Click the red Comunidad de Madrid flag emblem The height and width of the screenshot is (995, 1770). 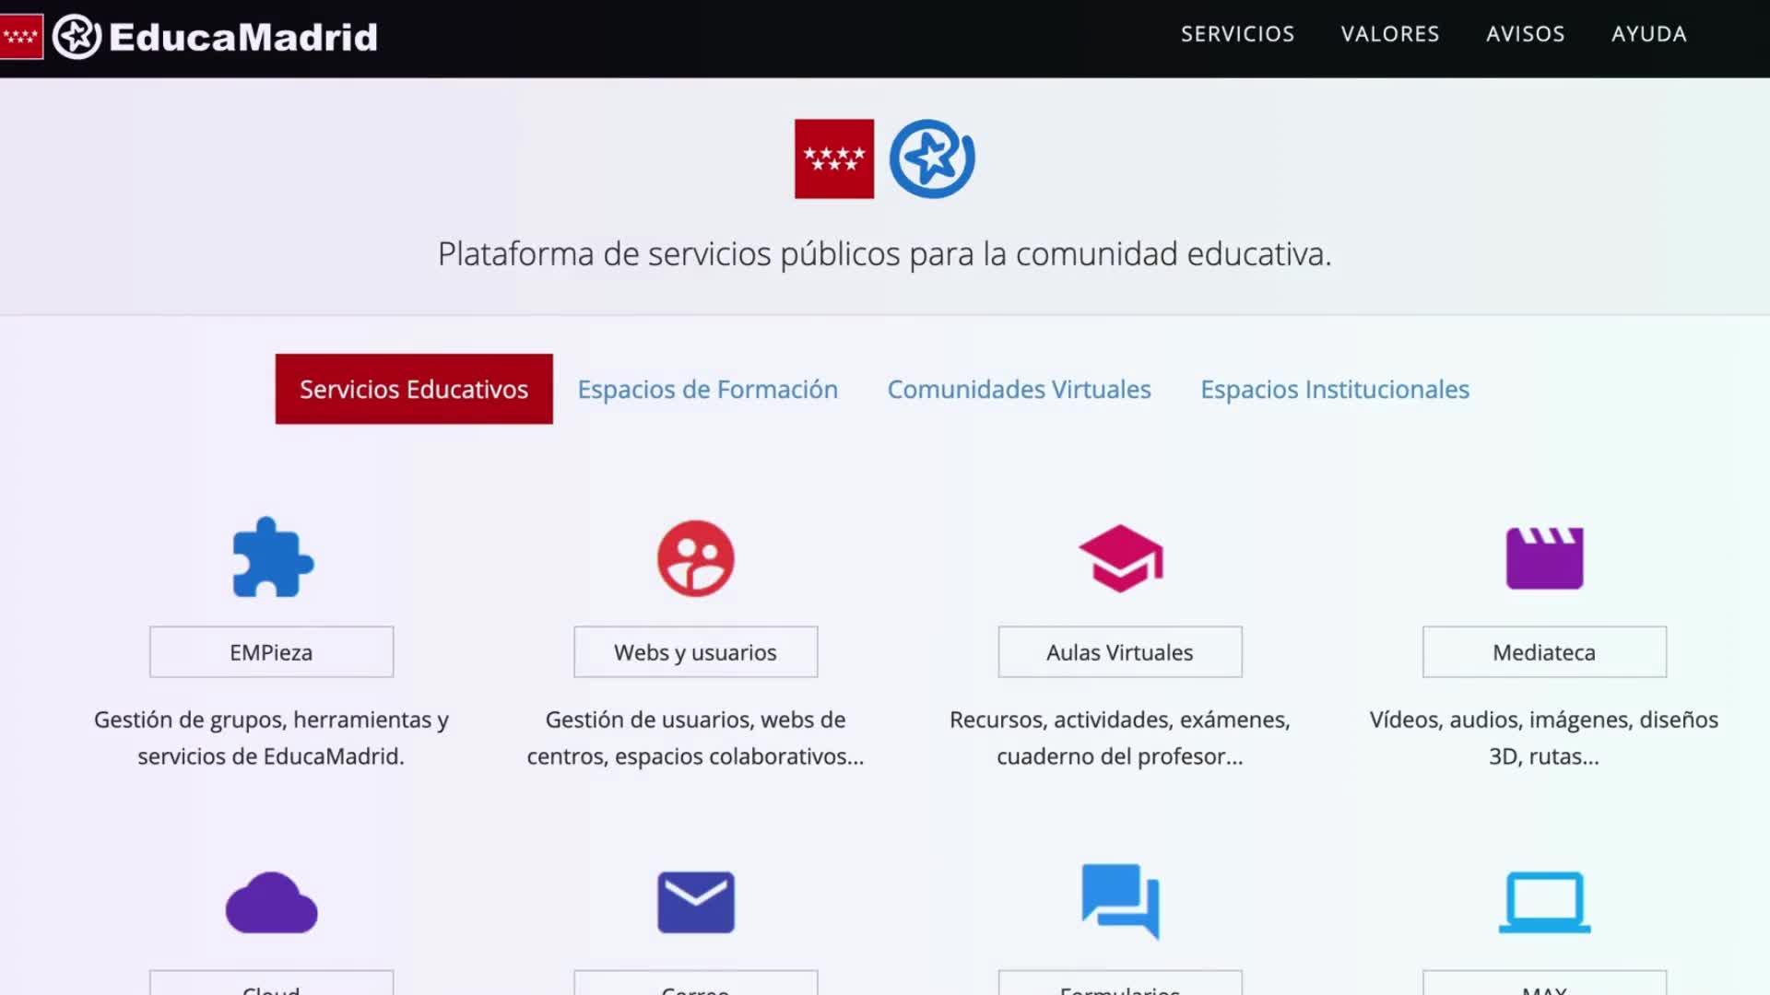[x=833, y=158]
